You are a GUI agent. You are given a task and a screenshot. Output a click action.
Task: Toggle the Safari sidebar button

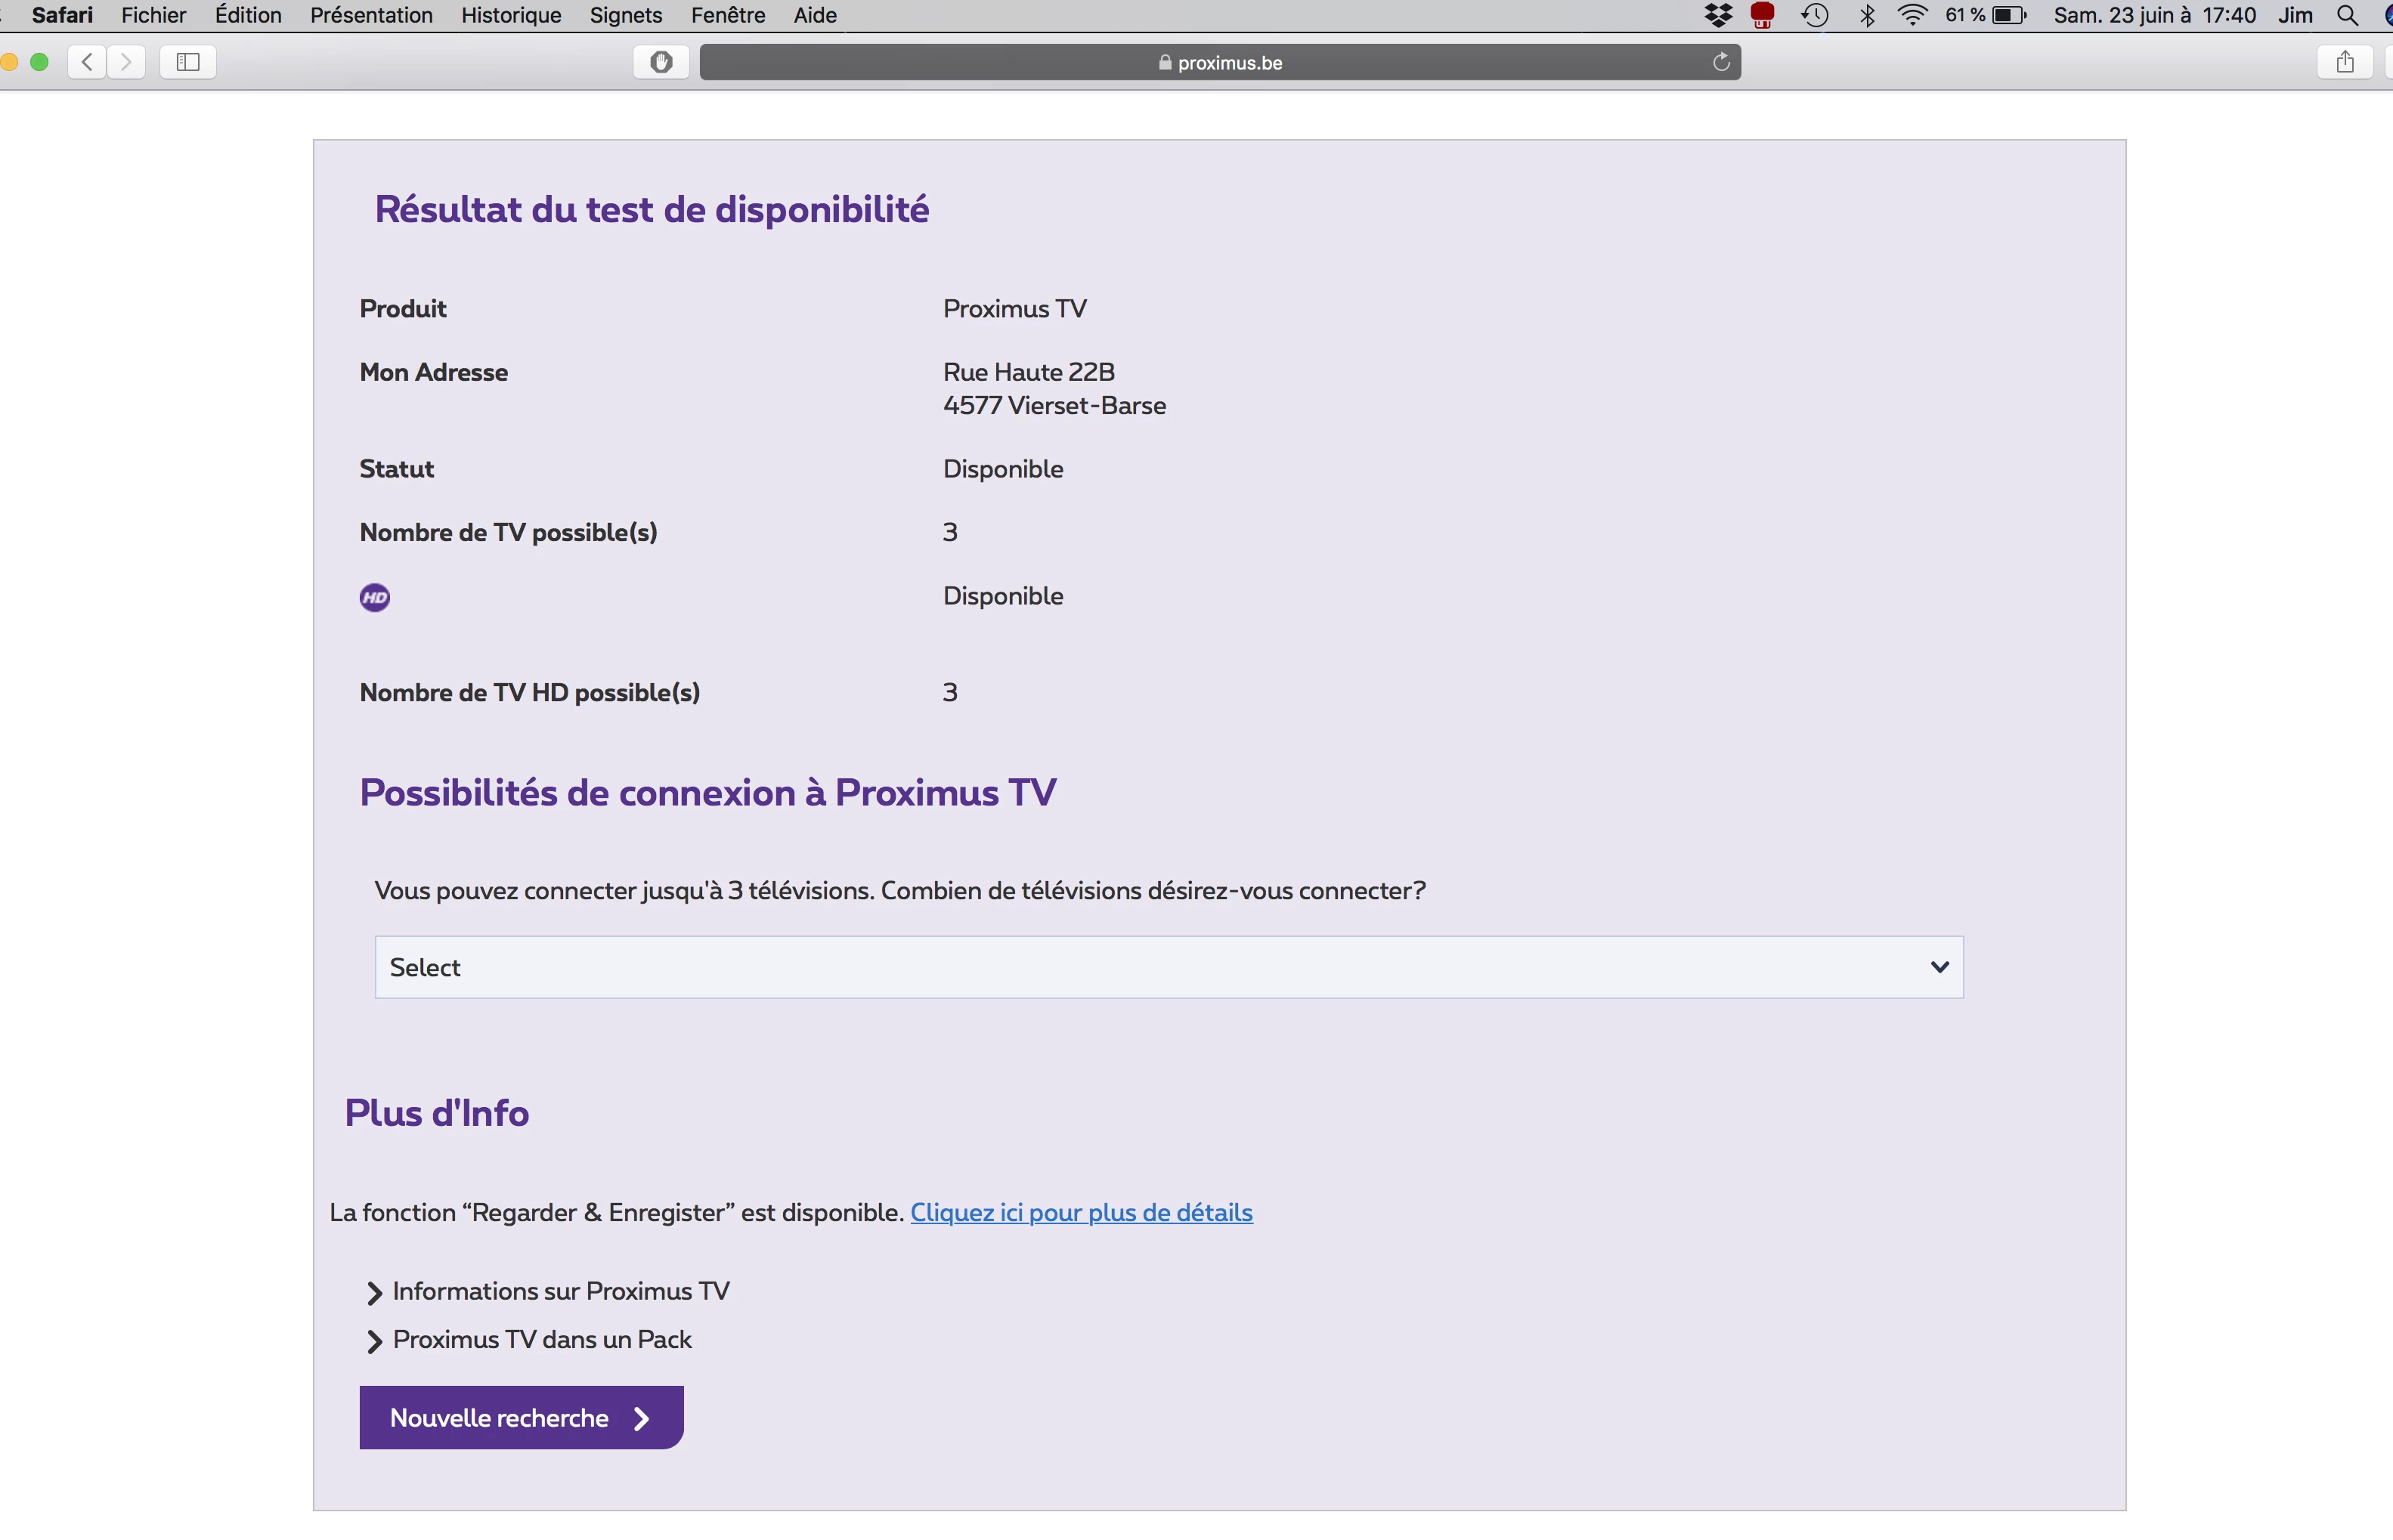188,62
